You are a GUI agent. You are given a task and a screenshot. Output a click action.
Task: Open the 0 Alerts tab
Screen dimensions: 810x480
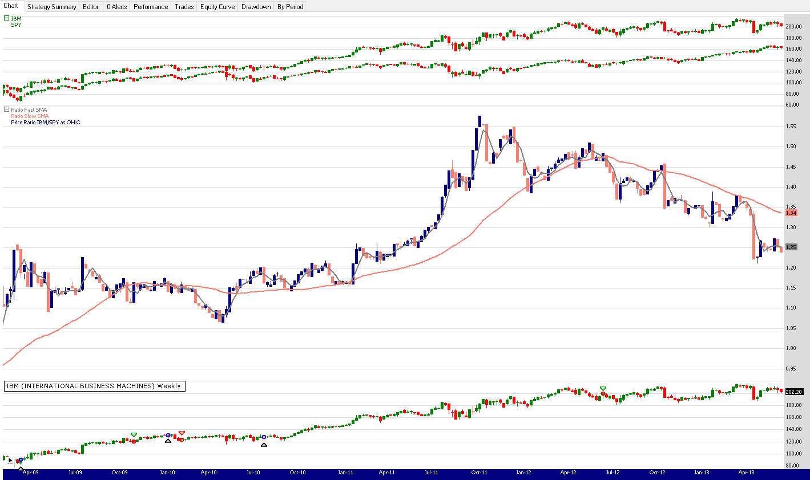pyautogui.click(x=116, y=7)
